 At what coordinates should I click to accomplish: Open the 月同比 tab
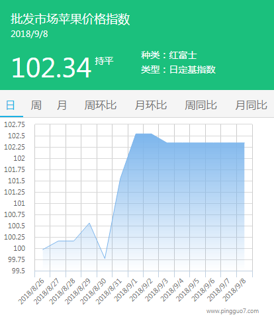(251, 105)
